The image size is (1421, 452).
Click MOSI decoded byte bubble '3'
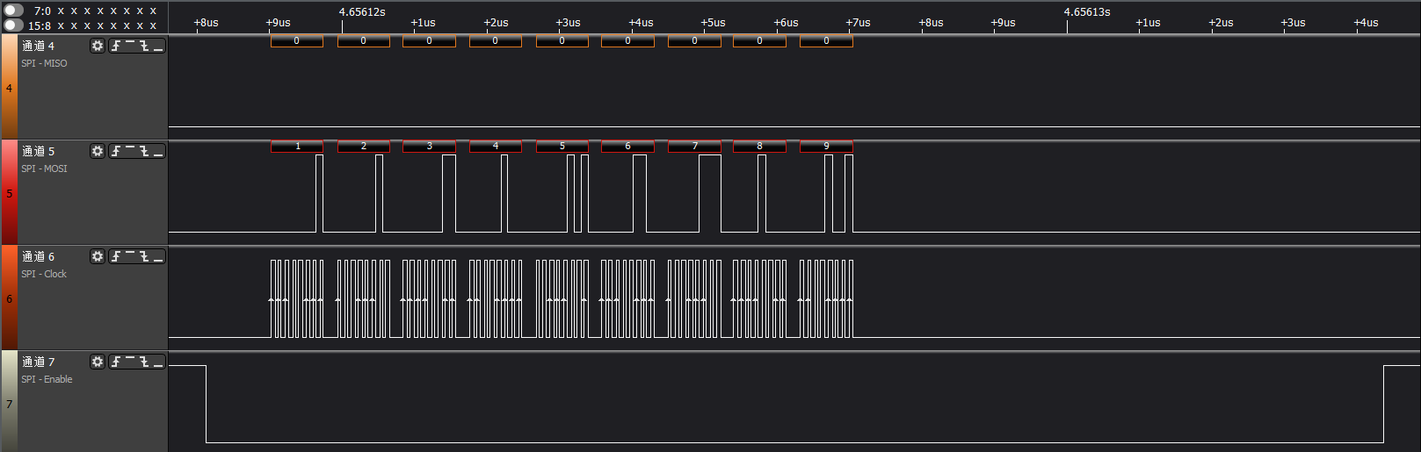point(429,146)
